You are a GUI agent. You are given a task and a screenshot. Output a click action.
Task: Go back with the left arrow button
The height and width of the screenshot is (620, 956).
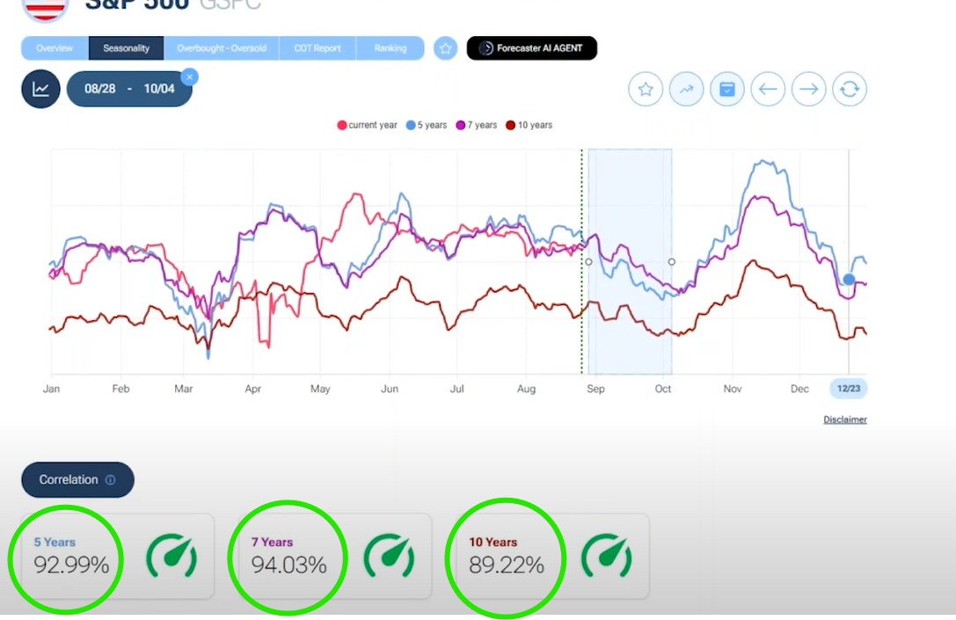(x=768, y=90)
